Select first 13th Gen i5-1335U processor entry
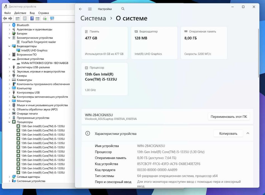 tap(43, 126)
